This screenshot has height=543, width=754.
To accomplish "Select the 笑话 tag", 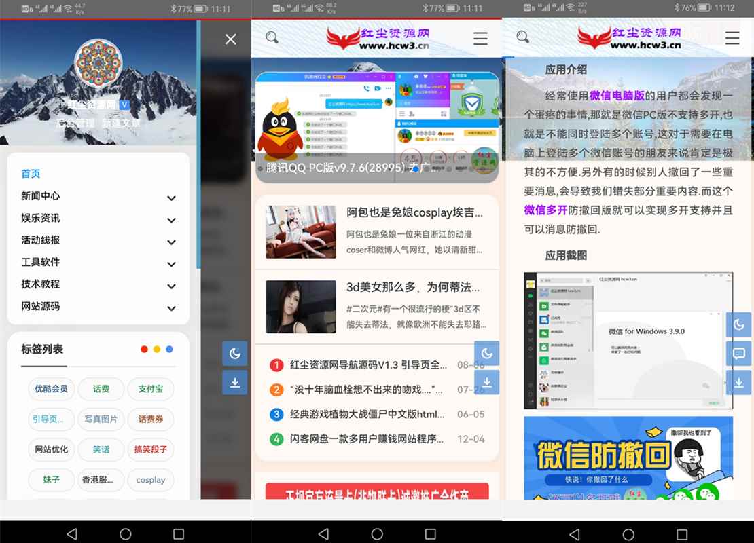I will pos(101,449).
